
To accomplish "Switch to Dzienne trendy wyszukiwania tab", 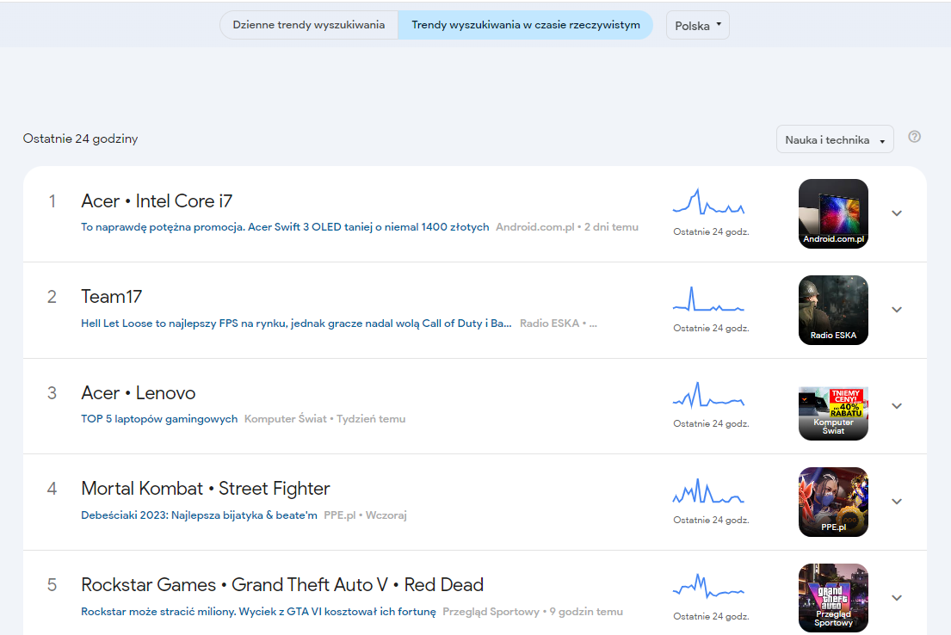I will tap(309, 25).
